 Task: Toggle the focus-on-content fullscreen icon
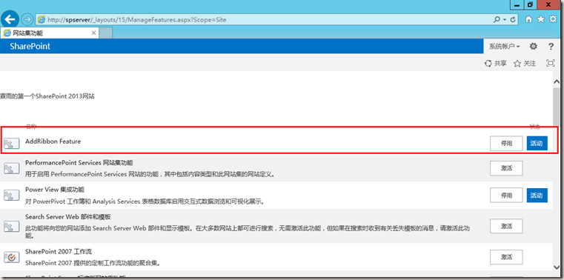[551, 63]
